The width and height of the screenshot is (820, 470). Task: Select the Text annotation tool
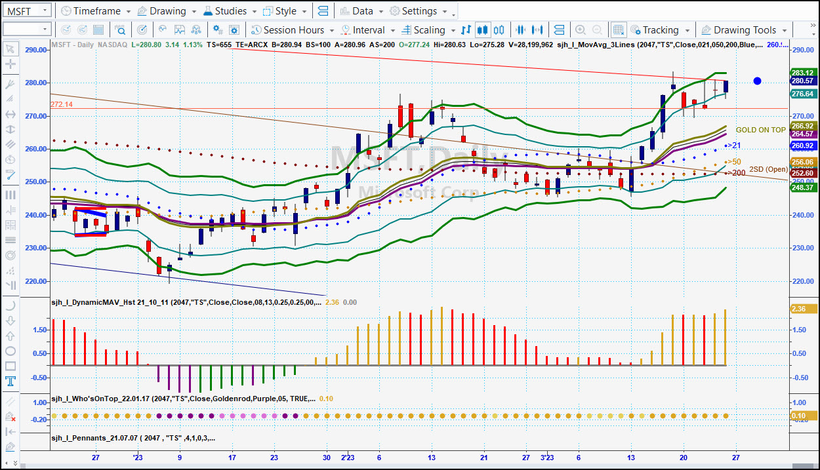[10, 381]
